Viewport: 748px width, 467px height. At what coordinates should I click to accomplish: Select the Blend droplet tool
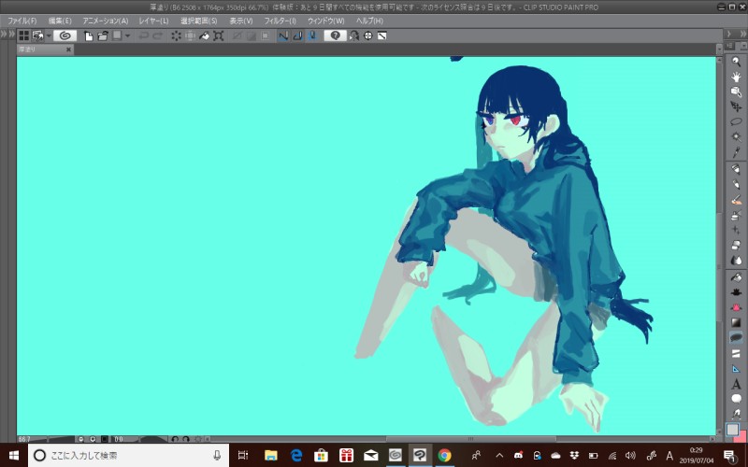point(736,261)
